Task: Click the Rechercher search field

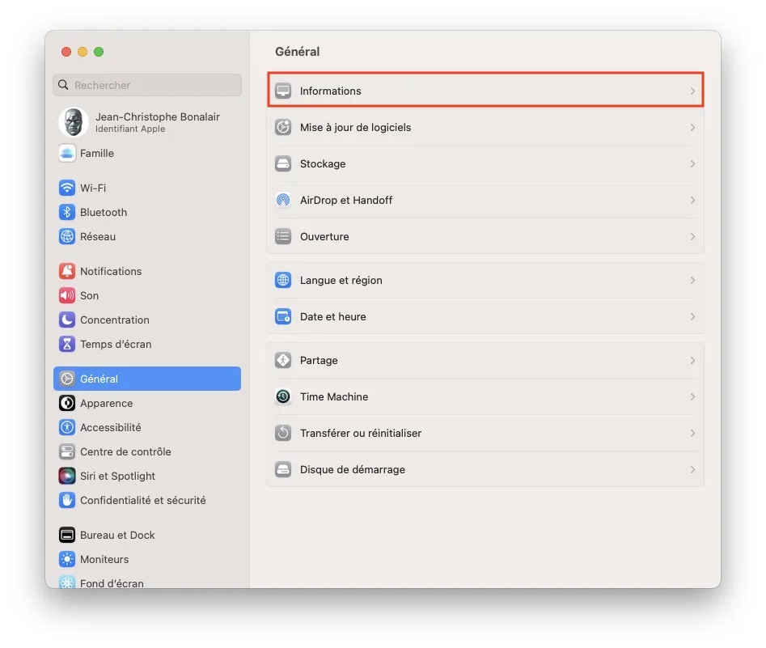Action: click(x=147, y=85)
